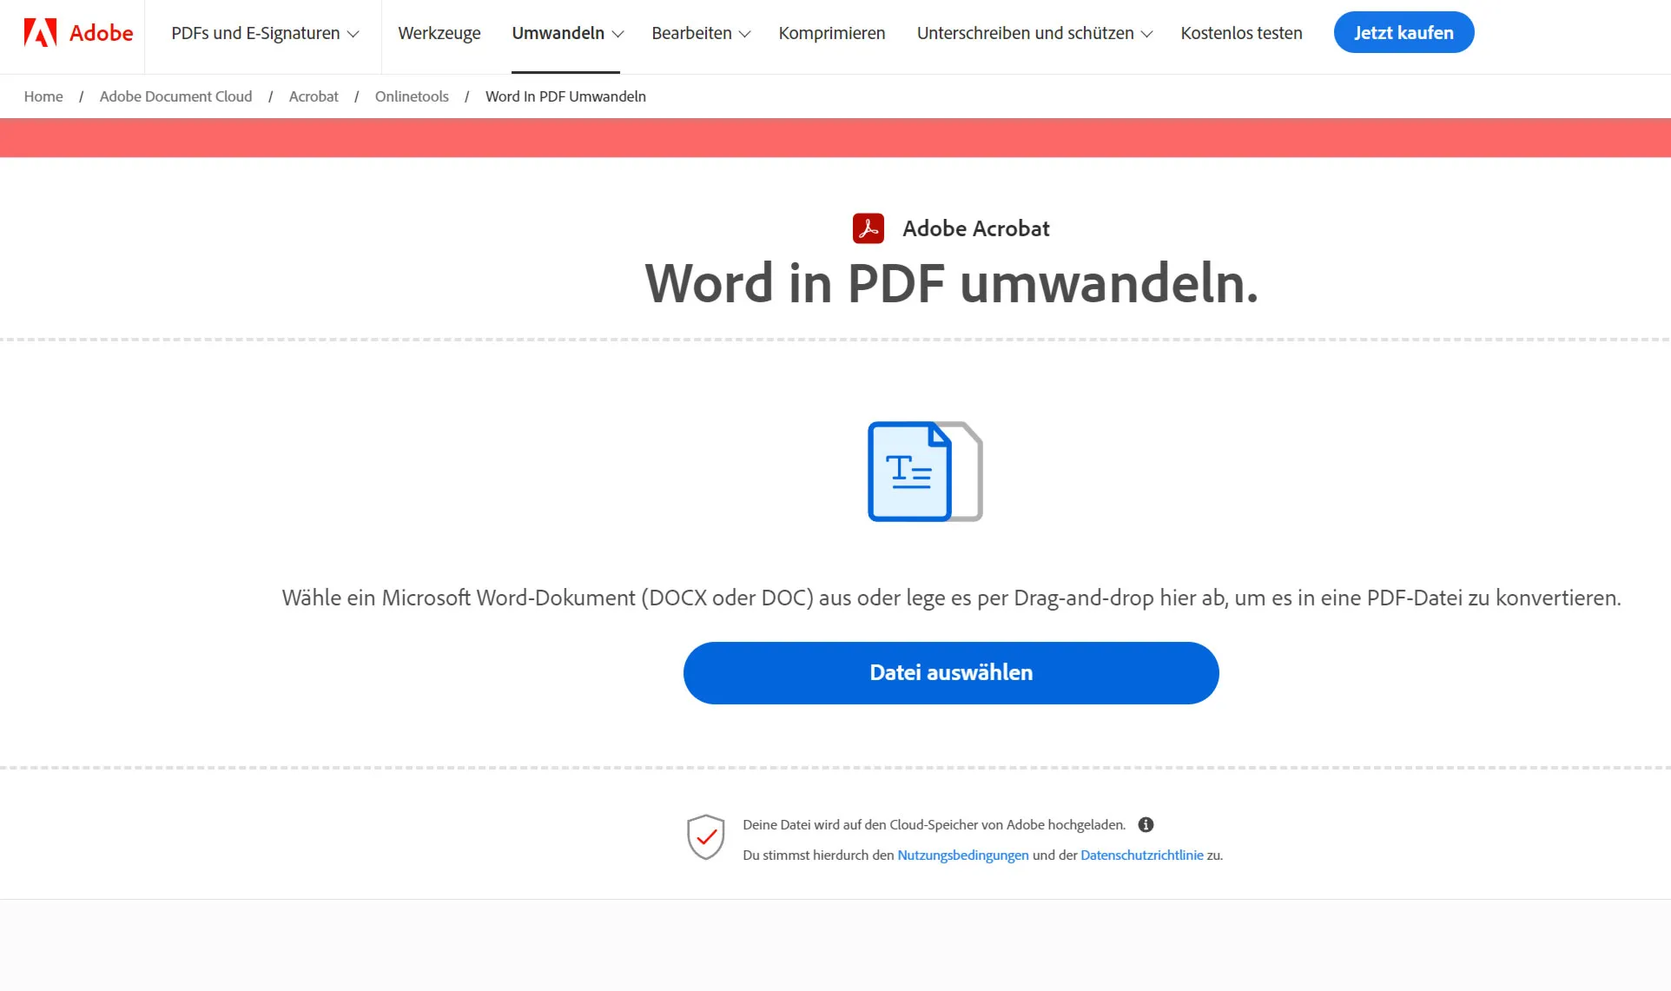Click the Jetzt kaufen button
1671x991 pixels.
1404,32
